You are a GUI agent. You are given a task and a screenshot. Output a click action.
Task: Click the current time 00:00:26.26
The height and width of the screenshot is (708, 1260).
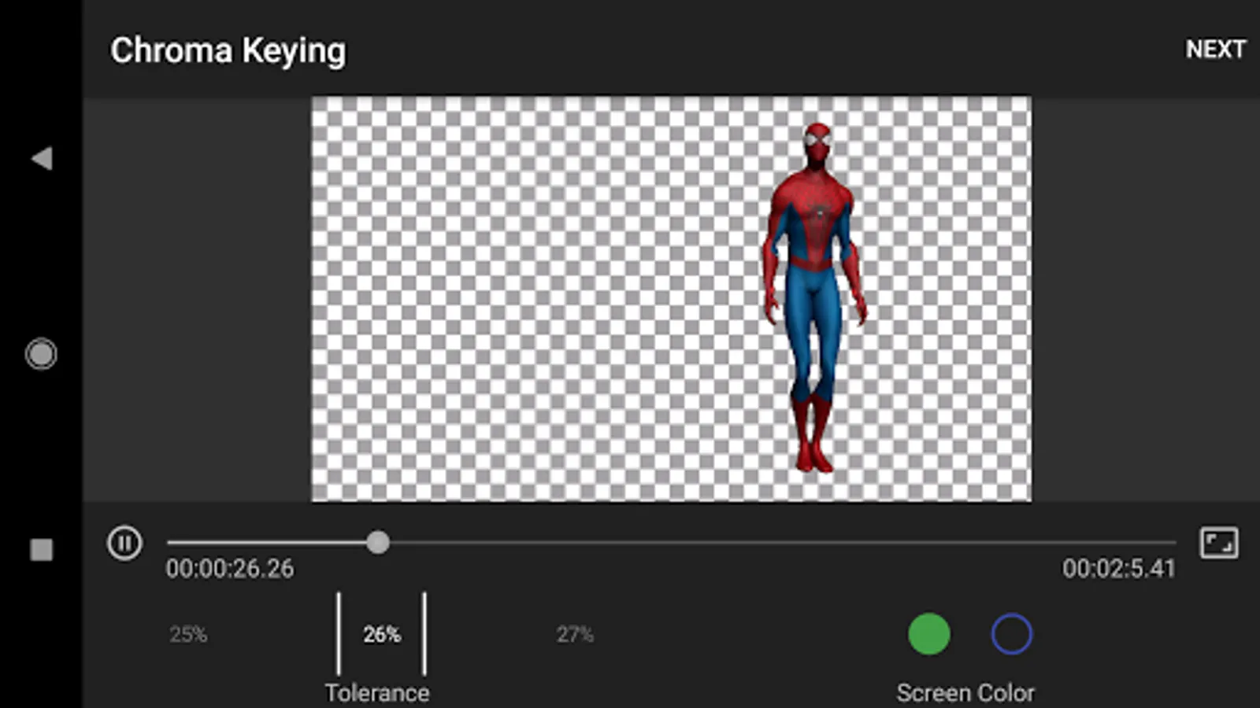(x=230, y=569)
